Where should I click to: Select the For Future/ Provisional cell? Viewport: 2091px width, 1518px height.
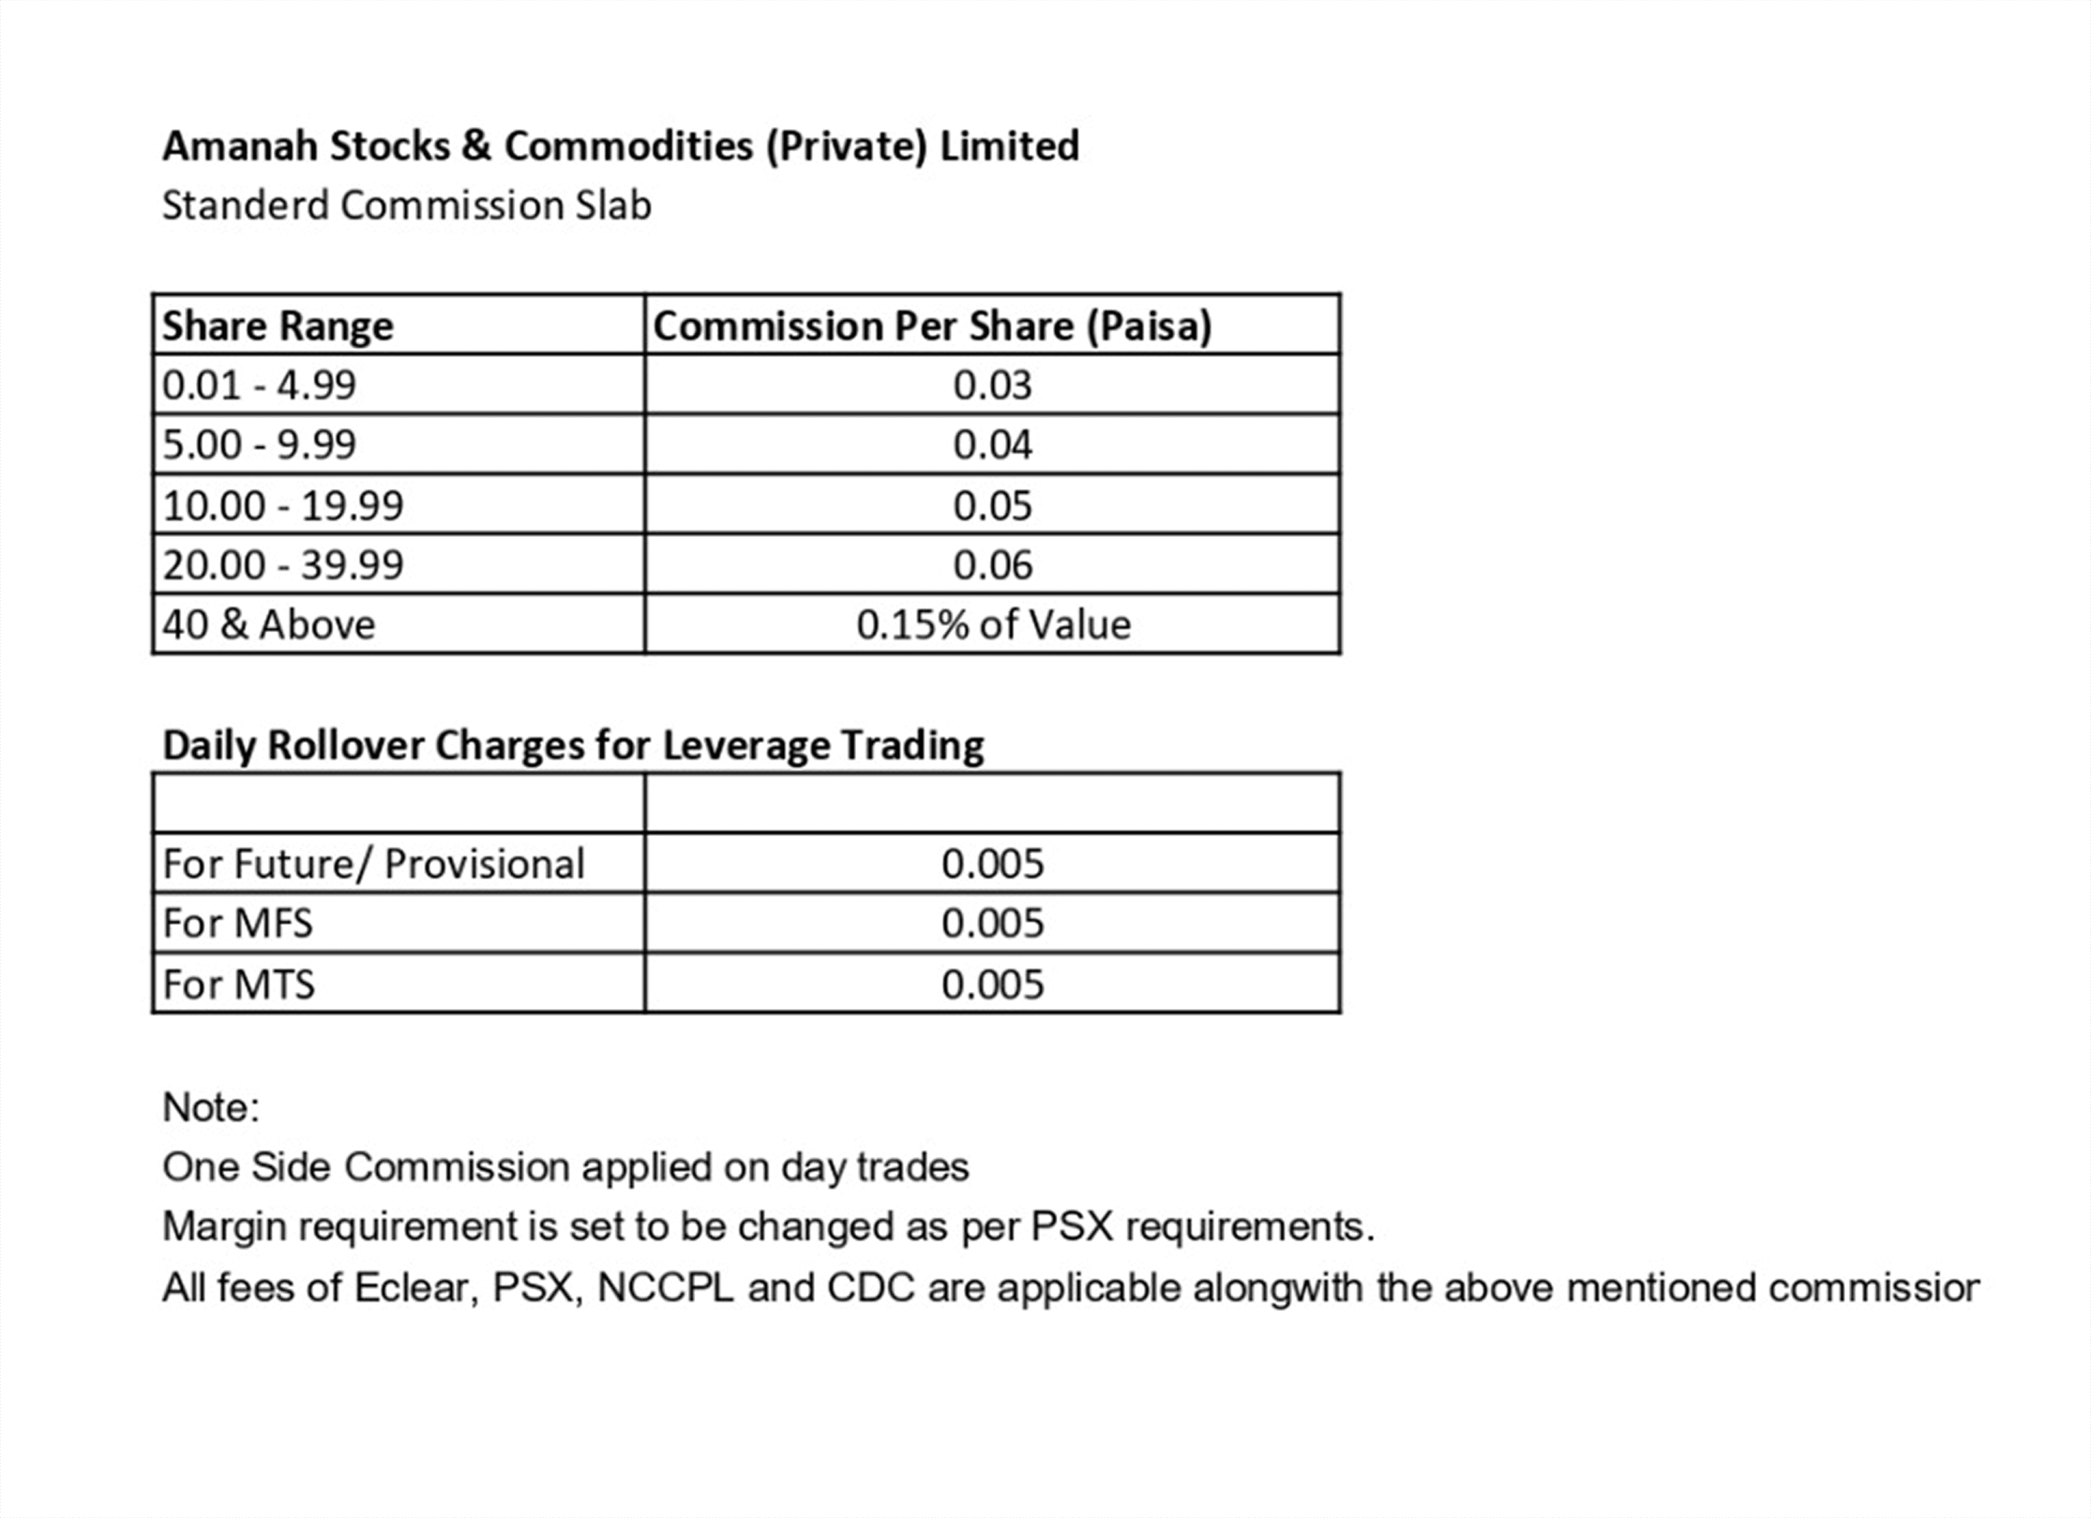[373, 864]
